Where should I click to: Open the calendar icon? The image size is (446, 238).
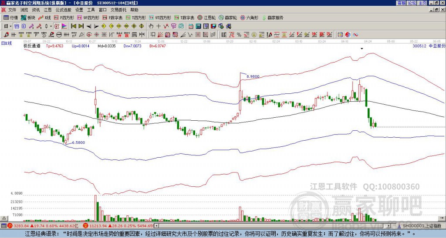(191, 26)
